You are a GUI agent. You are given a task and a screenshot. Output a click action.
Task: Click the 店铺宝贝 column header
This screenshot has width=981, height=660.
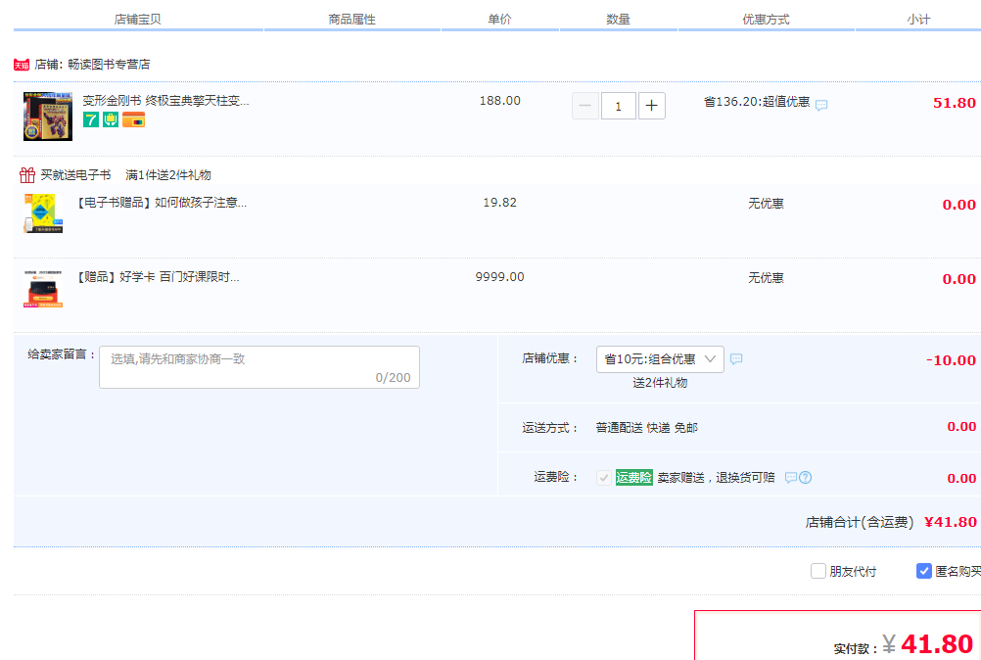pos(138,20)
